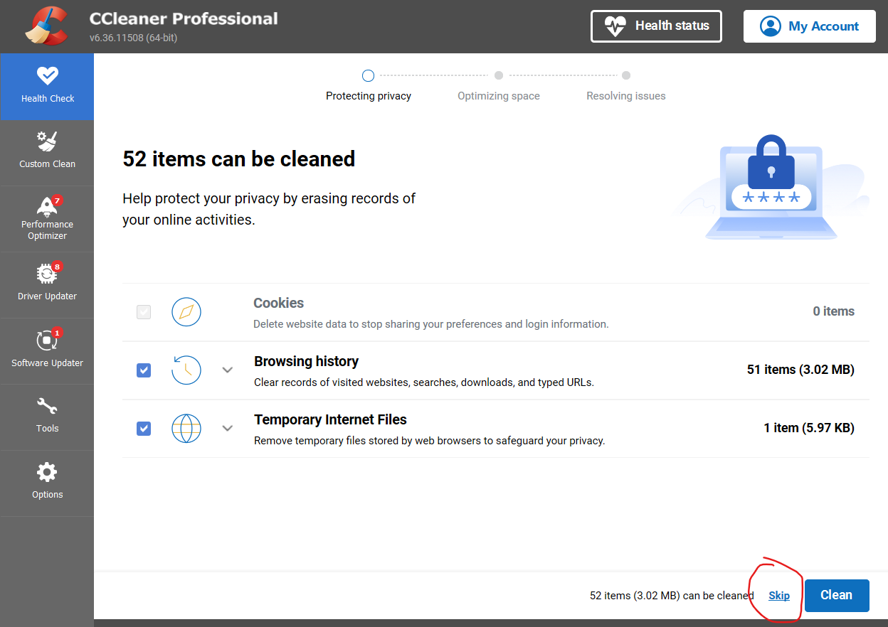Click the Clean button
The image size is (888, 627).
pos(837,596)
